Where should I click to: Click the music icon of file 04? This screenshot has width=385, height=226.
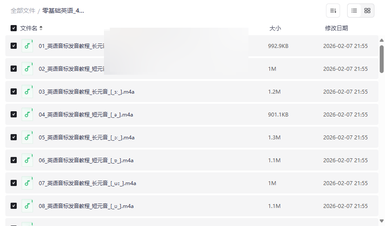point(27,114)
